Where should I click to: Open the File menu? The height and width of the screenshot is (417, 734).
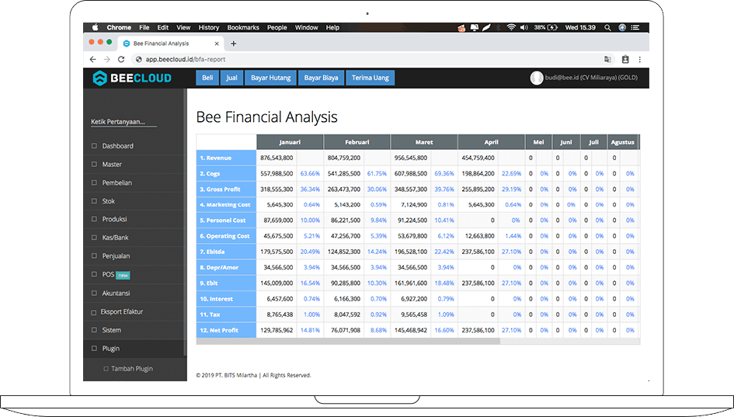(x=144, y=28)
